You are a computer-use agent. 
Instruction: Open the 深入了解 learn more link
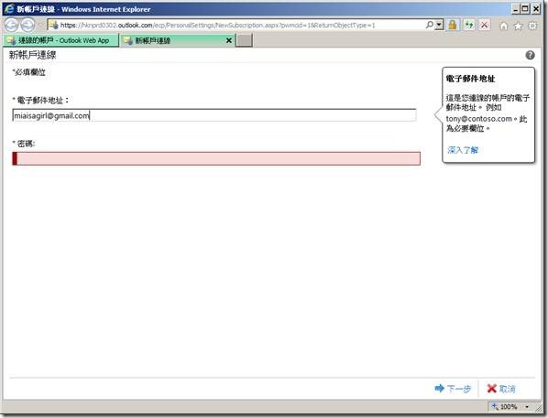[x=463, y=150]
